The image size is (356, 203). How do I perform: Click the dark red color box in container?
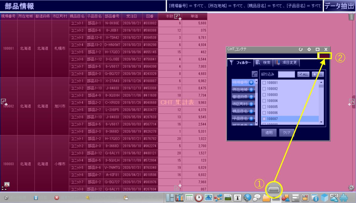(324, 56)
